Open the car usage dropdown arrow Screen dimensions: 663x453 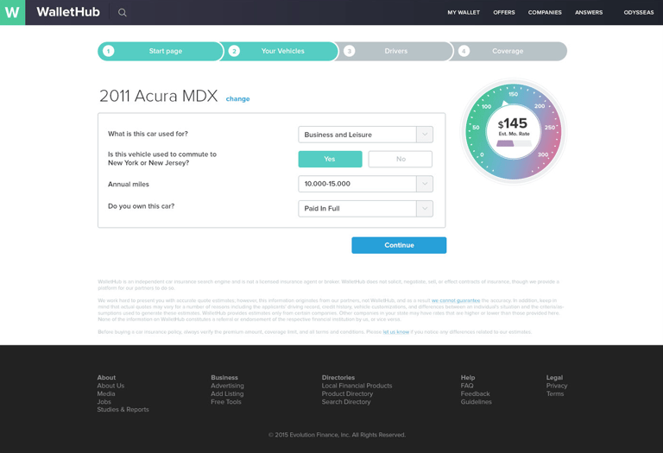point(425,135)
